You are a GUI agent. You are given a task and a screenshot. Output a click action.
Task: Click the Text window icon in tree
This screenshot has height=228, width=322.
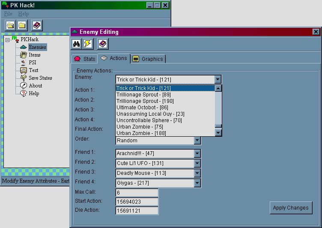(24, 70)
